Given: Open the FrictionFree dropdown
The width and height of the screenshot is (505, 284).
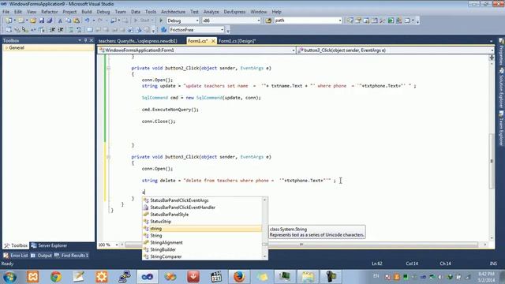Looking at the screenshot, I should (222, 30).
